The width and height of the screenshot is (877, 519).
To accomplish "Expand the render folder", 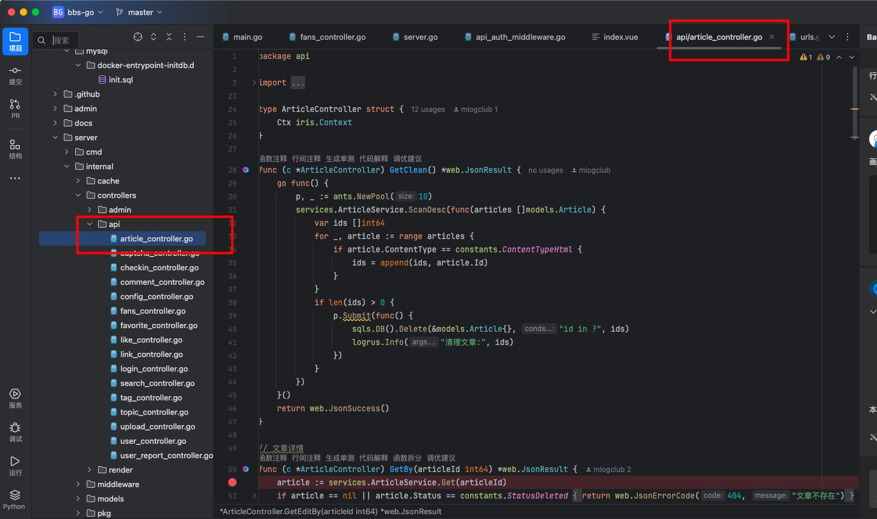I will [x=90, y=470].
